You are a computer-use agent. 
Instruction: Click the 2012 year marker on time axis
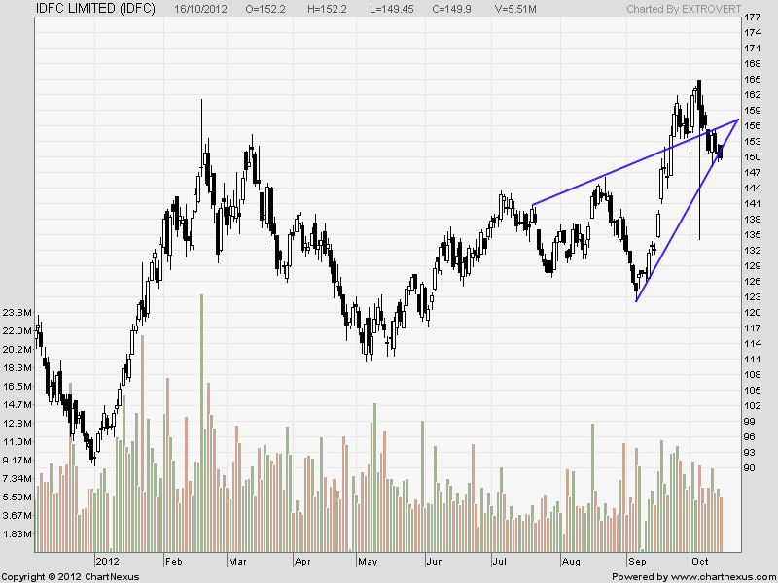pyautogui.click(x=106, y=562)
